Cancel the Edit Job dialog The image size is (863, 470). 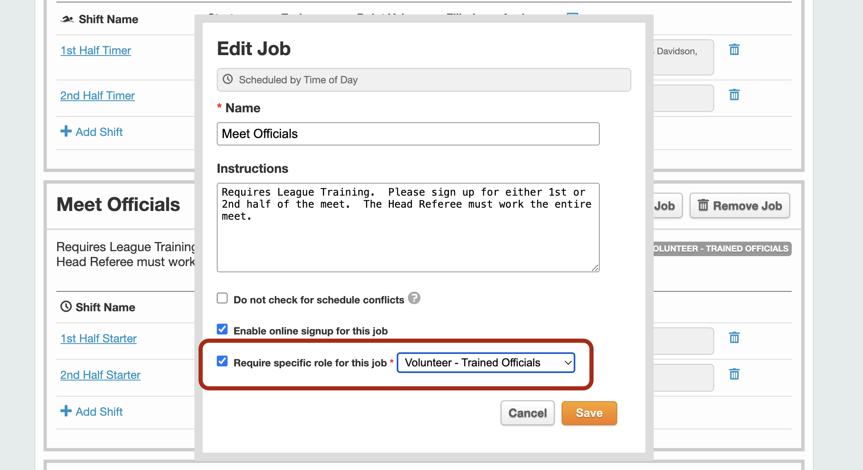(527, 413)
